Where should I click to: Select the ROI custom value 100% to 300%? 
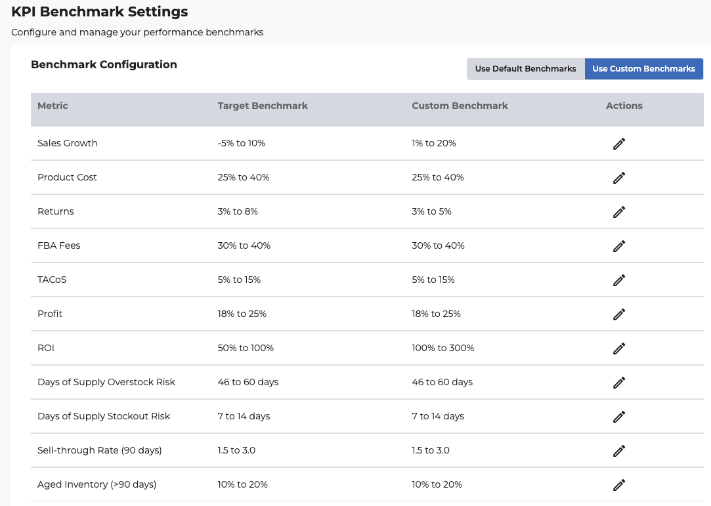[442, 348]
